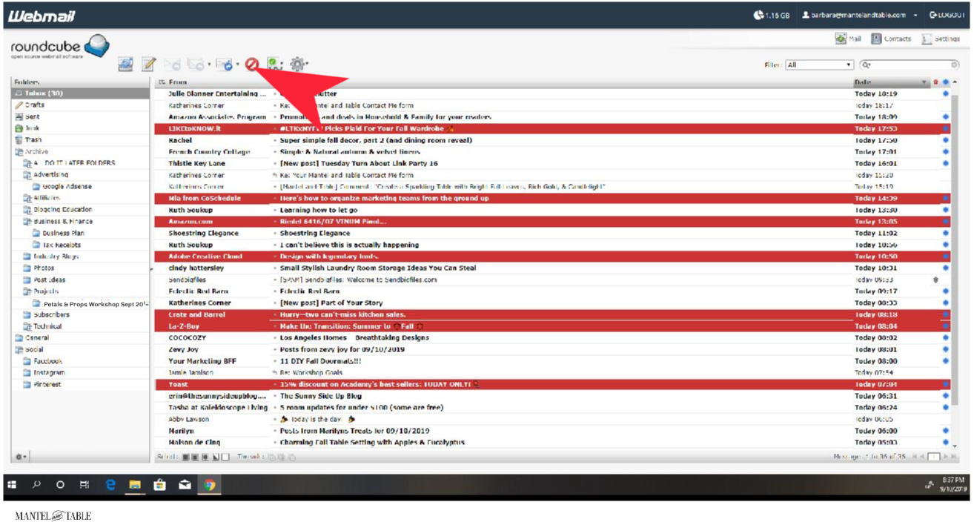Toggle unread dot on Ruth Soukup 'Learning how to let go'
This screenshot has height=522, width=974.
(946, 210)
